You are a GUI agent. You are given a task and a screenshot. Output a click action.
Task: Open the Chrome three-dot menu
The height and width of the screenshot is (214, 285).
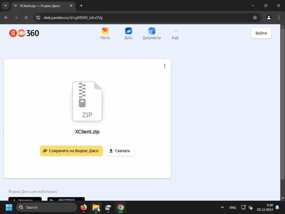click(x=279, y=18)
